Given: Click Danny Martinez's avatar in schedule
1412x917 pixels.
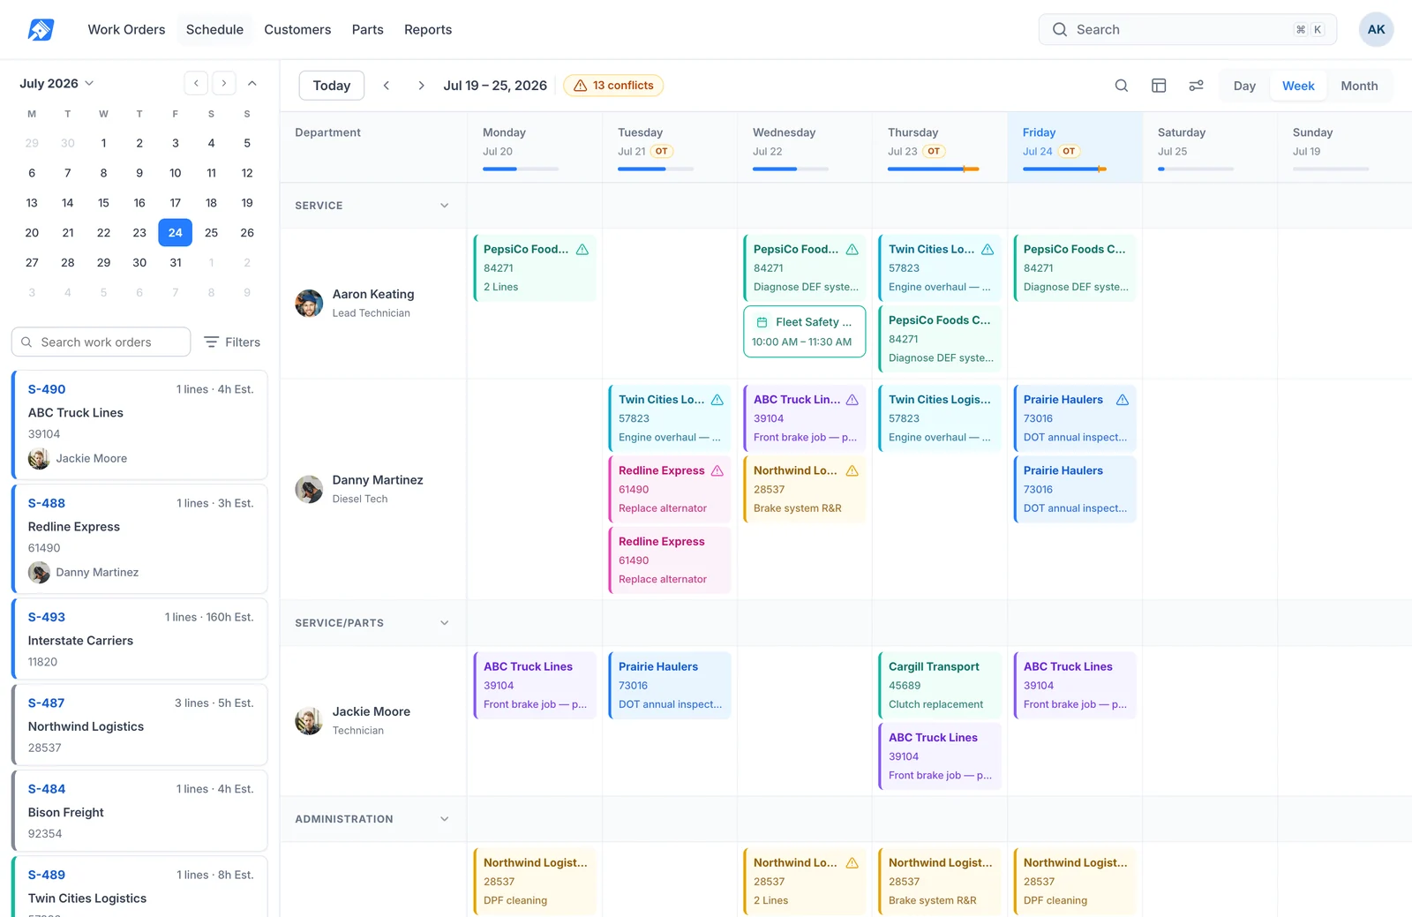Looking at the screenshot, I should [309, 489].
